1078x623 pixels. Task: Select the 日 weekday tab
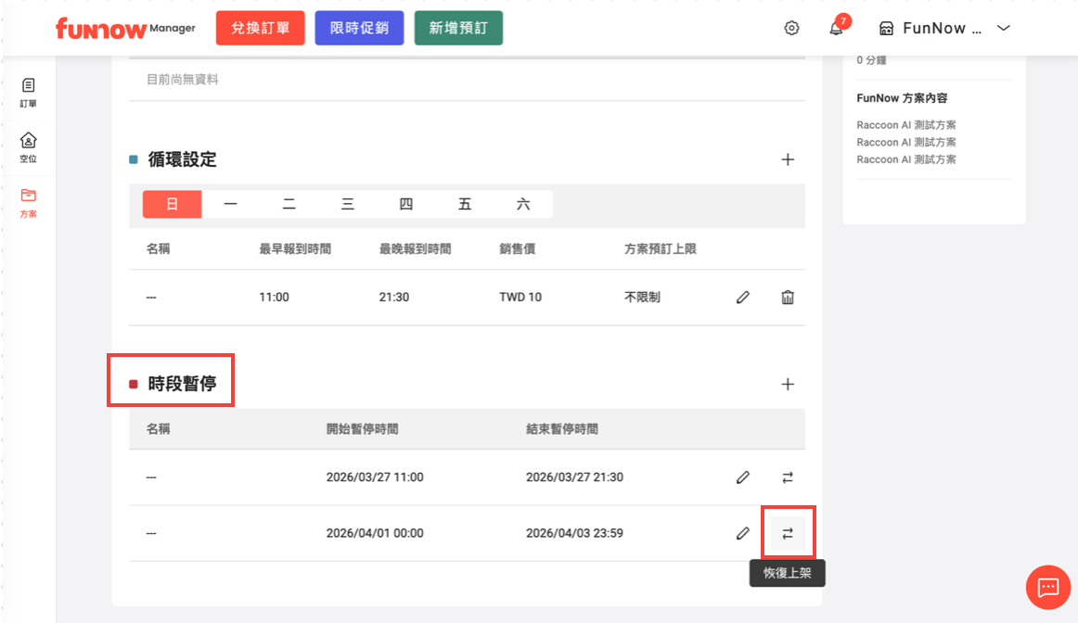[x=172, y=204]
